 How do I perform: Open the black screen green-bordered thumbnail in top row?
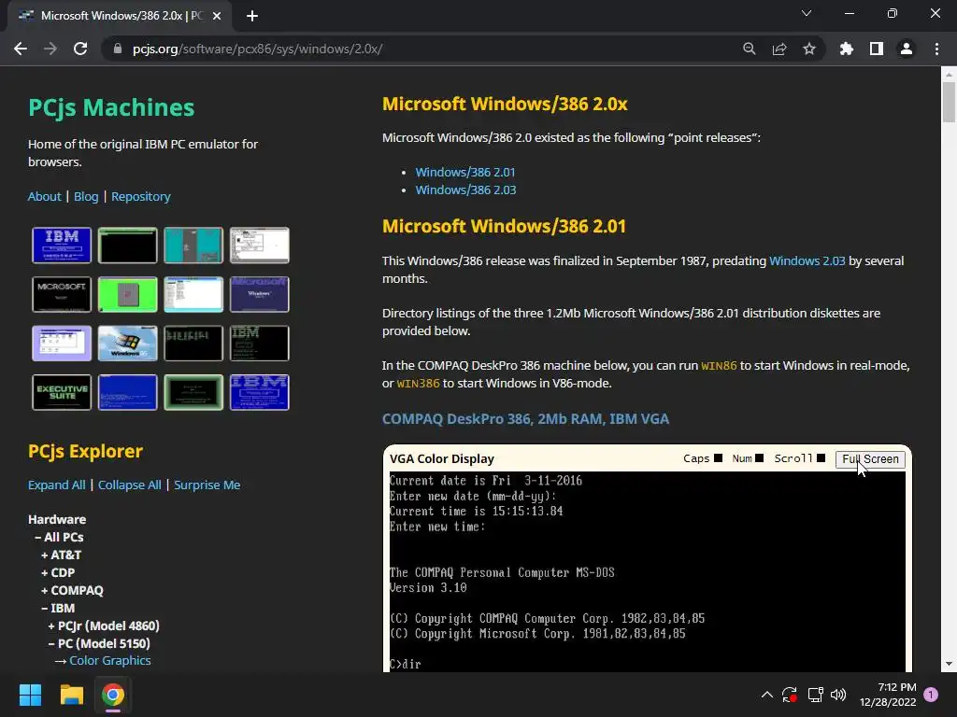(x=127, y=246)
